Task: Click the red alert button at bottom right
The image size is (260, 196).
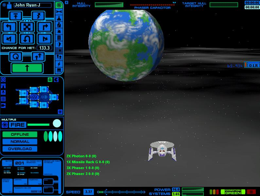Action: pos(251,192)
